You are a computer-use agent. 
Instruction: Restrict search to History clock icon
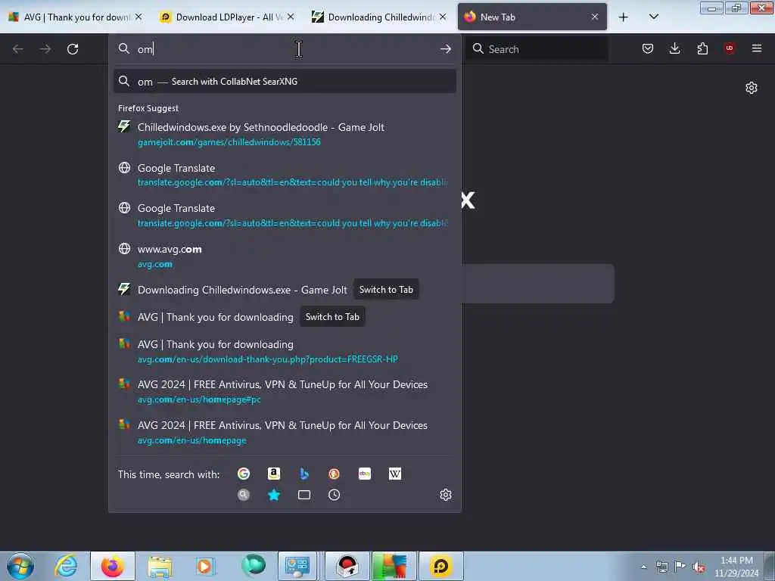[334, 495]
